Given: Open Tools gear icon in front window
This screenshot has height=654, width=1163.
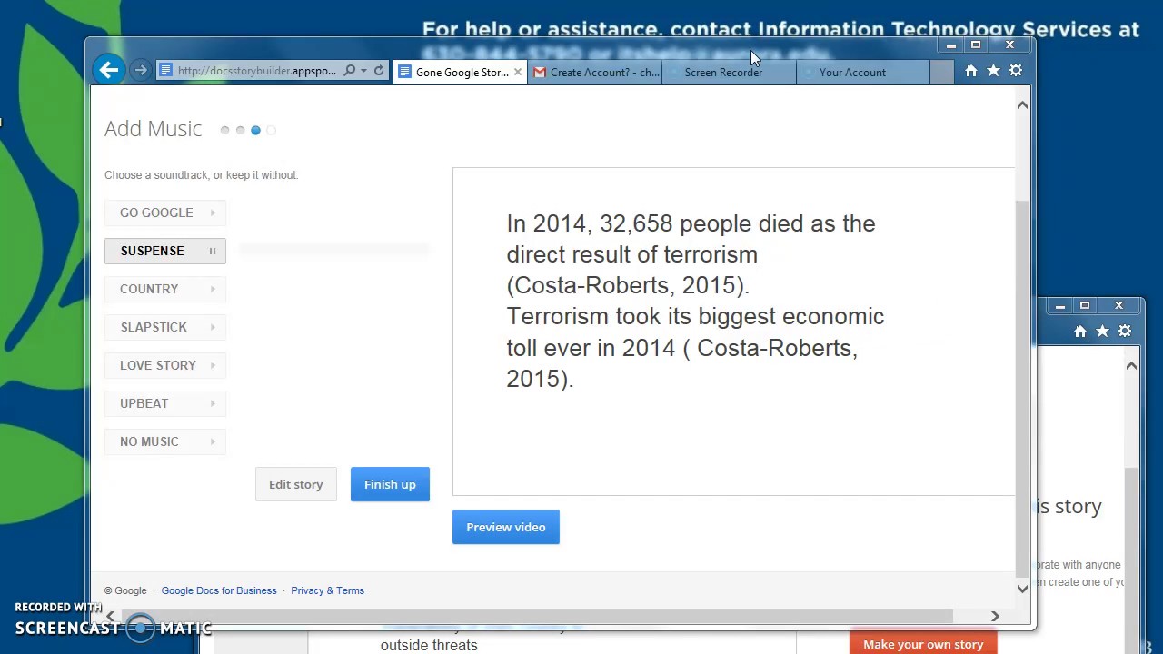Looking at the screenshot, I should 1016,71.
